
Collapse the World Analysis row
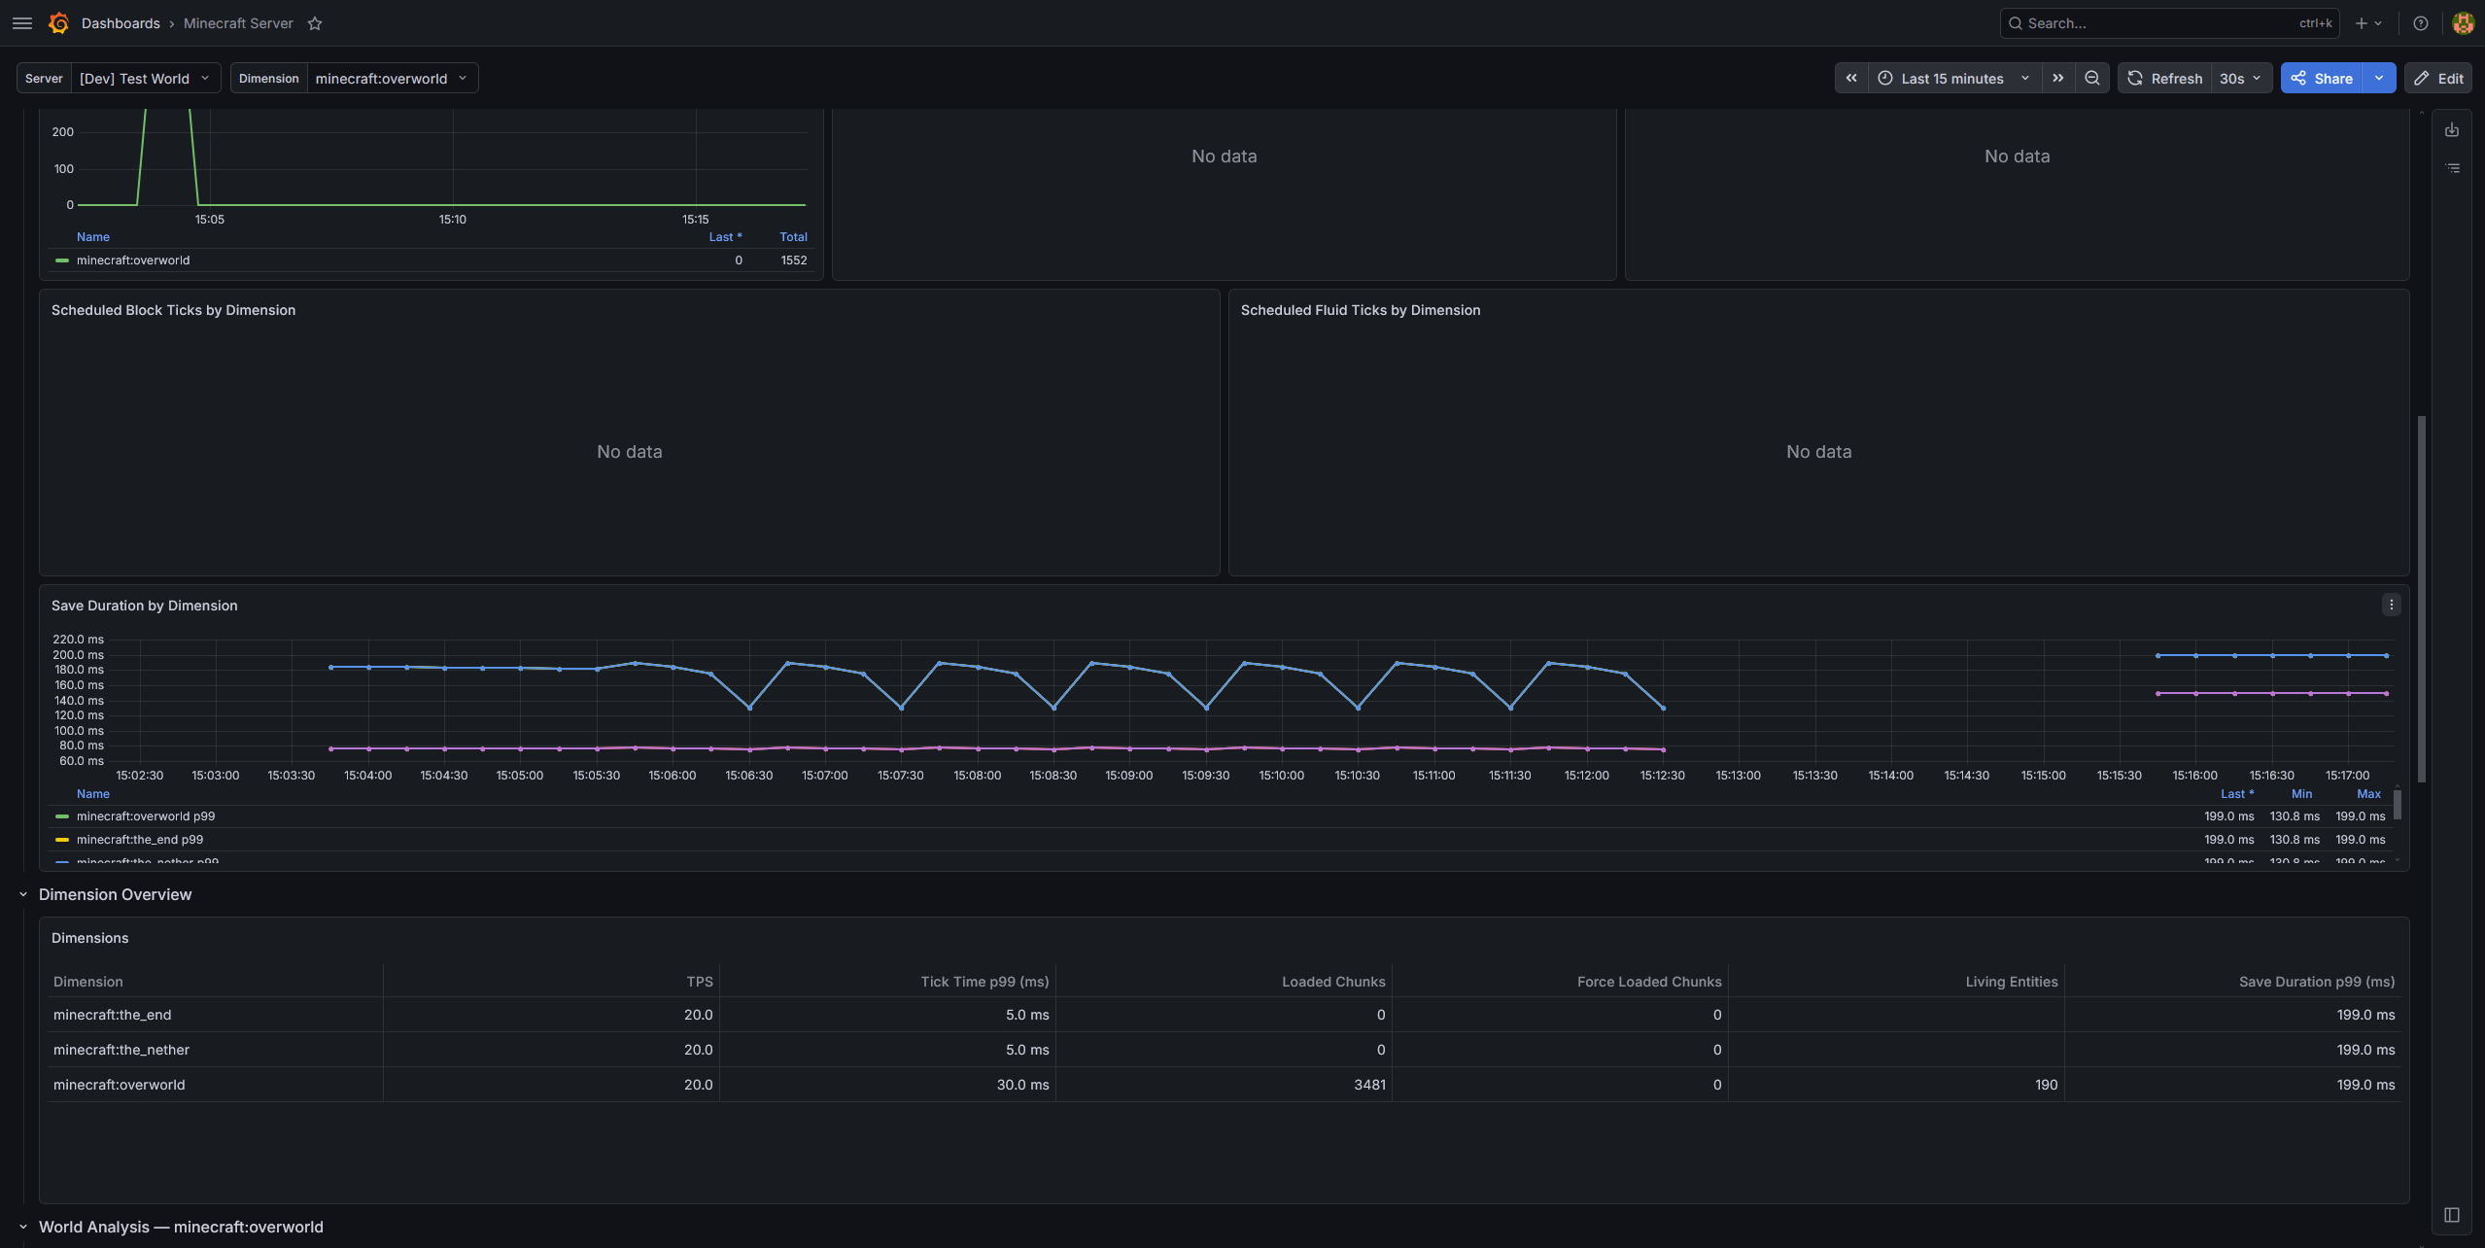coord(23,1227)
